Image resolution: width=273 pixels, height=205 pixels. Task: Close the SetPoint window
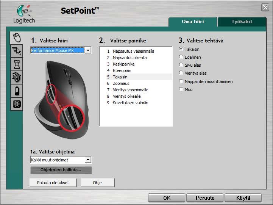(x=265, y=7)
